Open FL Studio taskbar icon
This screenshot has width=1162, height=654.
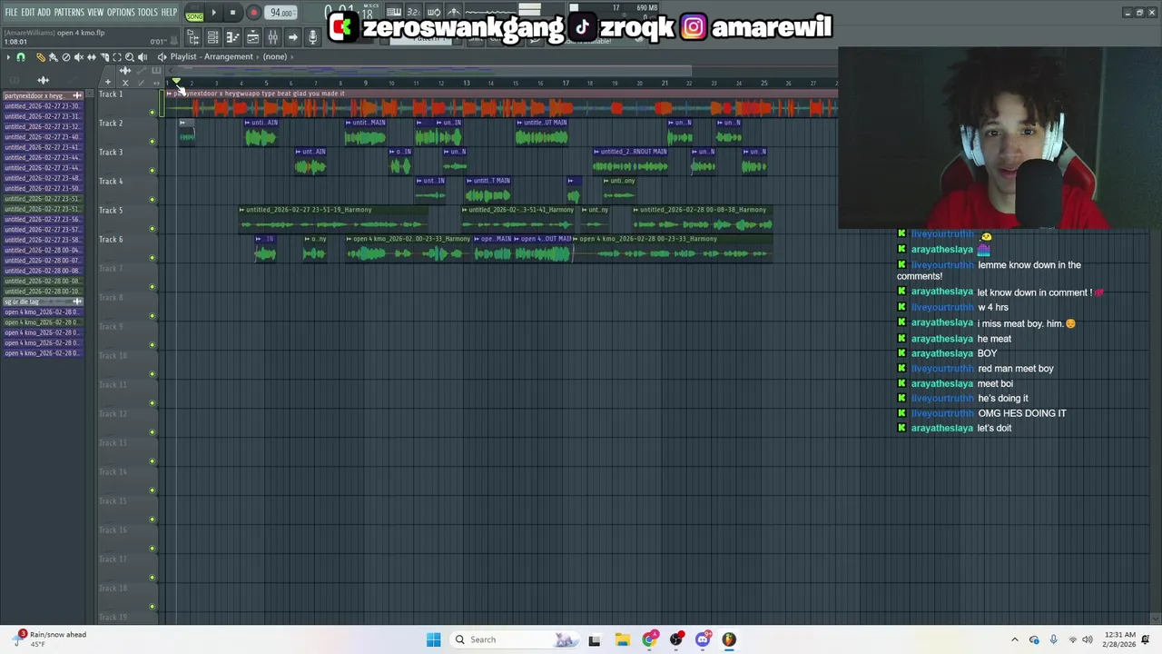(x=728, y=639)
